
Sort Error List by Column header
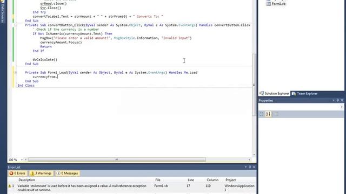(212, 180)
